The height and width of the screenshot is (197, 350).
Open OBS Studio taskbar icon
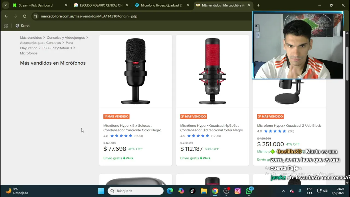[x=226, y=191]
